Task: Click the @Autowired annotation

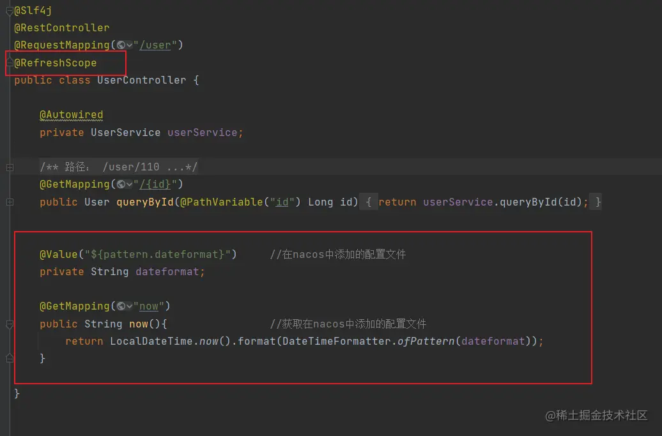Action: pyautogui.click(x=72, y=115)
